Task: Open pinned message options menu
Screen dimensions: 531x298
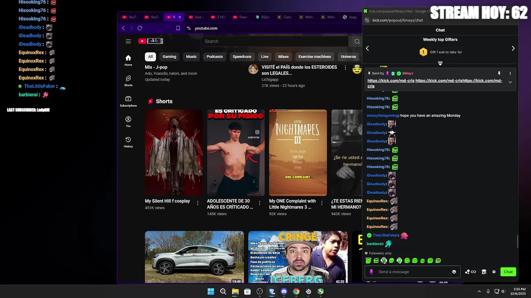Action: point(510,73)
